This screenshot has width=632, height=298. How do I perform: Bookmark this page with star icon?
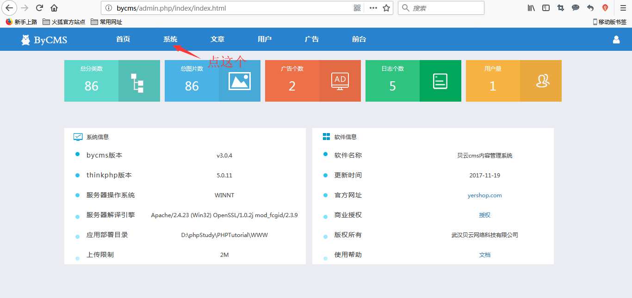[x=386, y=8]
